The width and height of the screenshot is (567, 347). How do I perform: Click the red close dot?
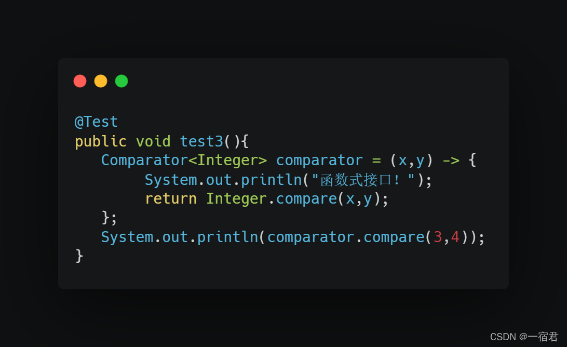(x=80, y=81)
